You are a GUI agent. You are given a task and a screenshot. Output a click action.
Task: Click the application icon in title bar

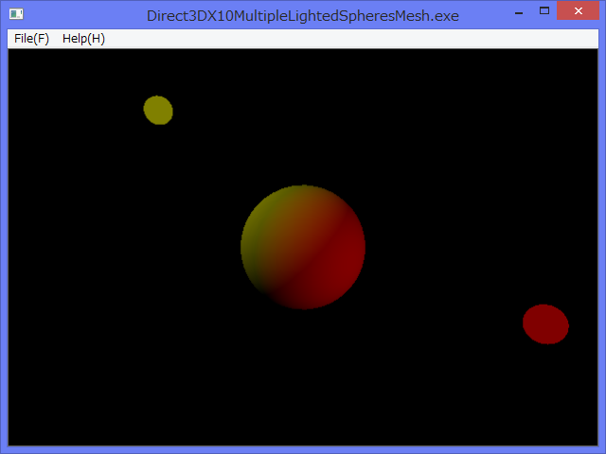[16, 14]
